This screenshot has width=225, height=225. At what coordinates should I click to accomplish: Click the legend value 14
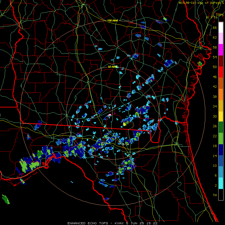click(x=215, y=156)
